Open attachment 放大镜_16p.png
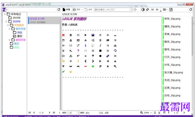 [x=173, y=72]
